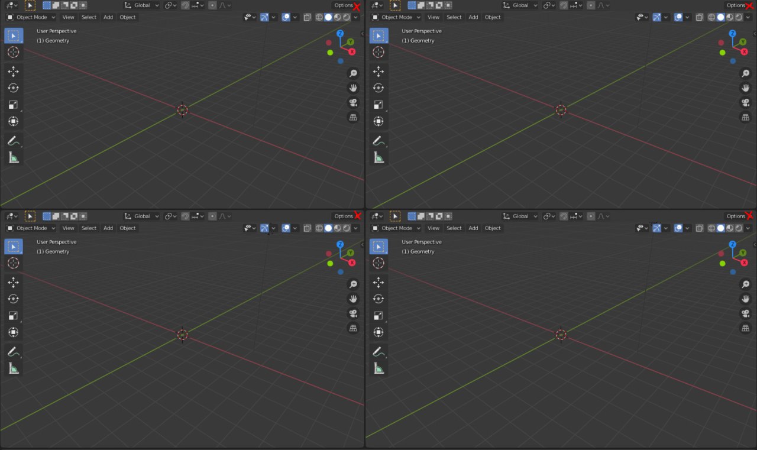Open View menu in top-left viewport

click(69, 17)
